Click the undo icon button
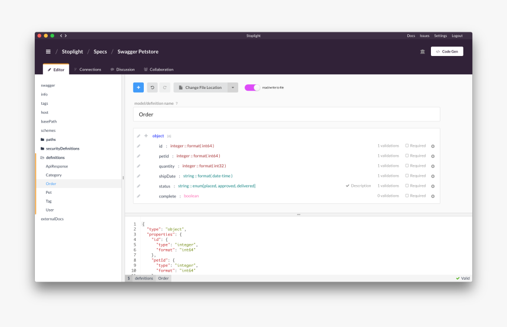 click(x=152, y=88)
